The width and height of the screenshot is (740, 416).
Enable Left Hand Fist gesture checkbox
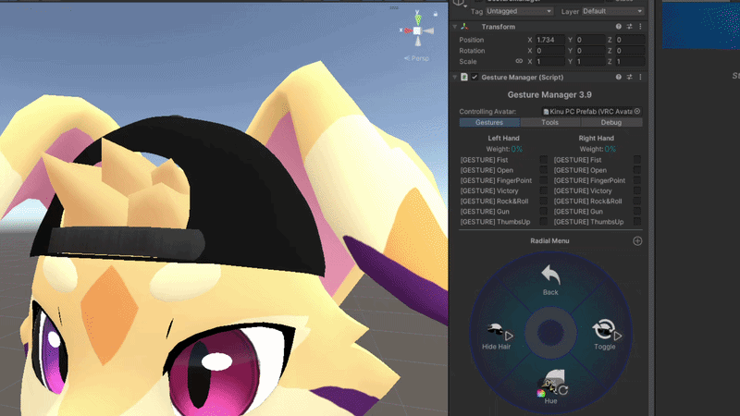coord(544,159)
